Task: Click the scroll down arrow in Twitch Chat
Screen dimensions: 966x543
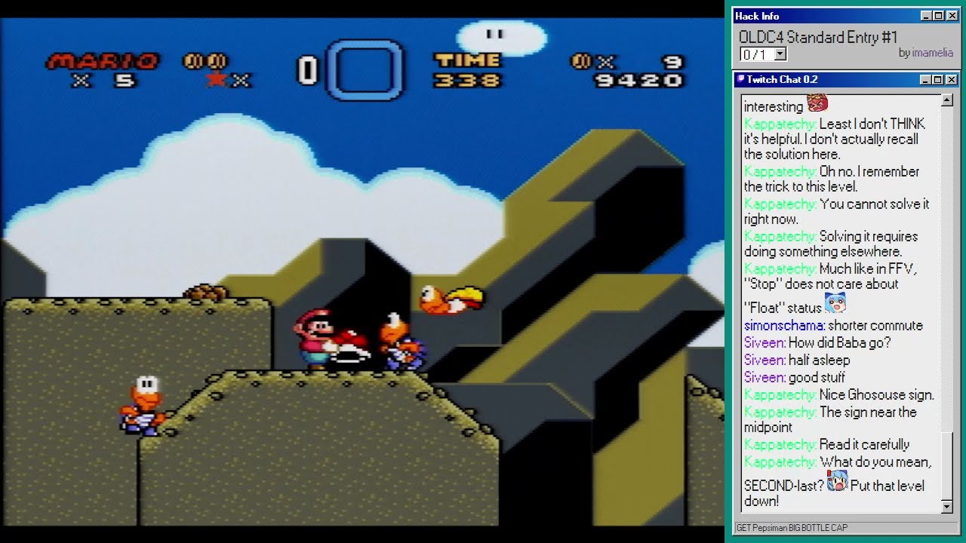Action: pos(947,507)
